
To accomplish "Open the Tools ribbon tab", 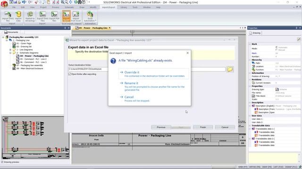I will [135, 8].
